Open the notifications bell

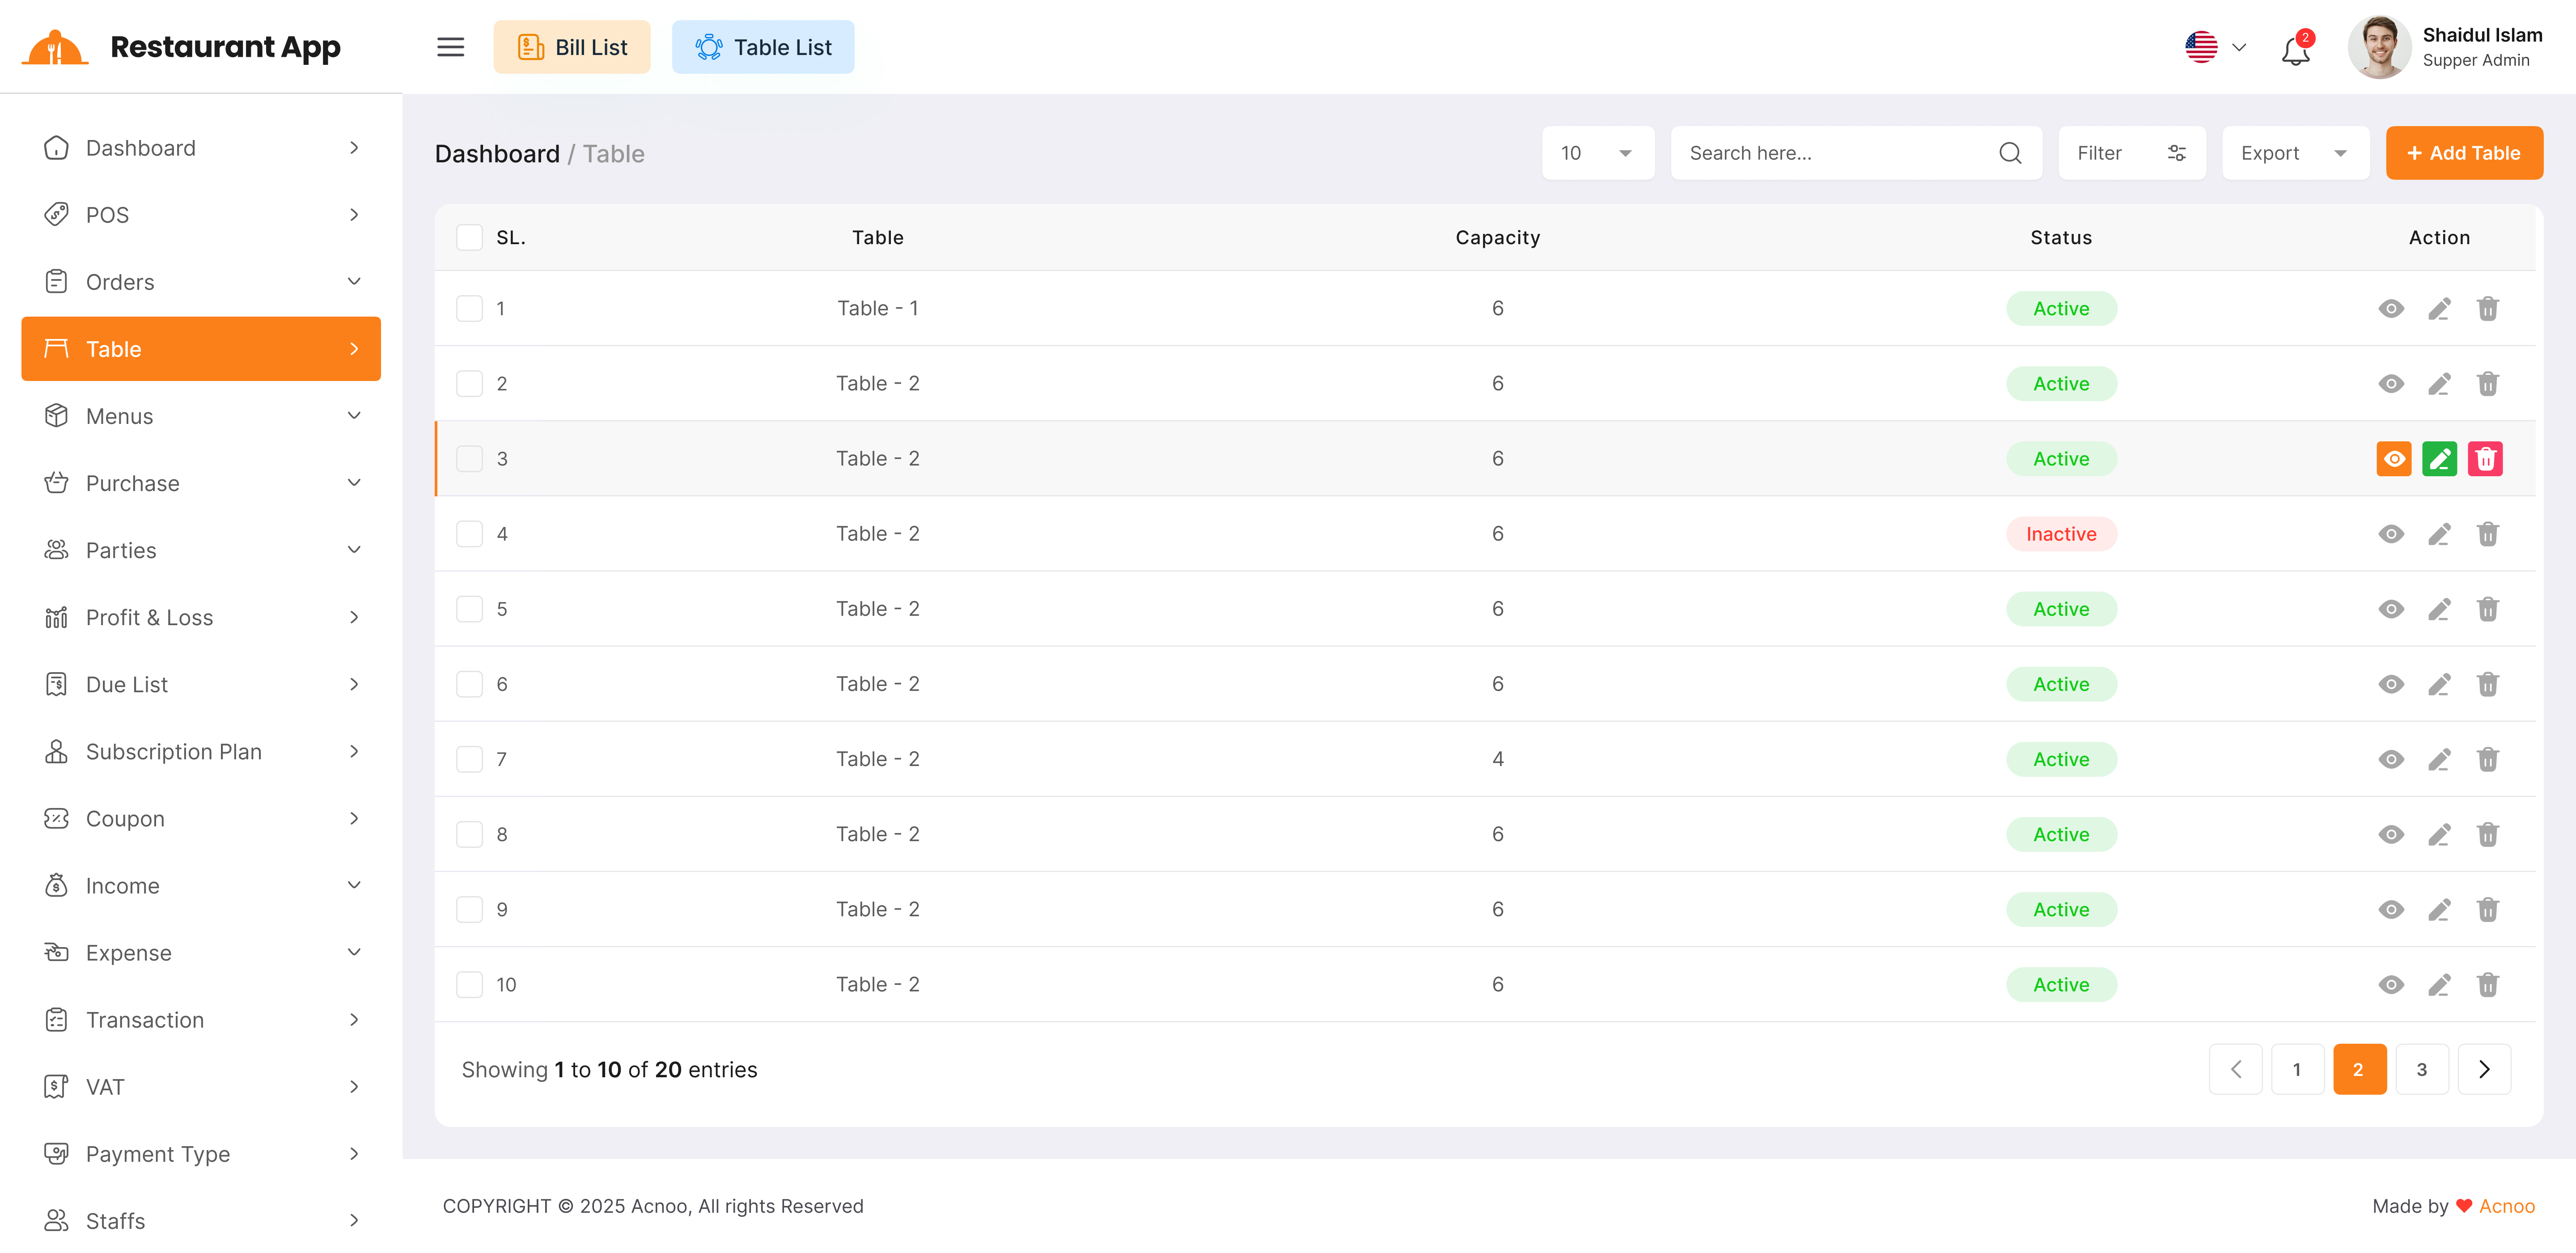(x=2295, y=50)
